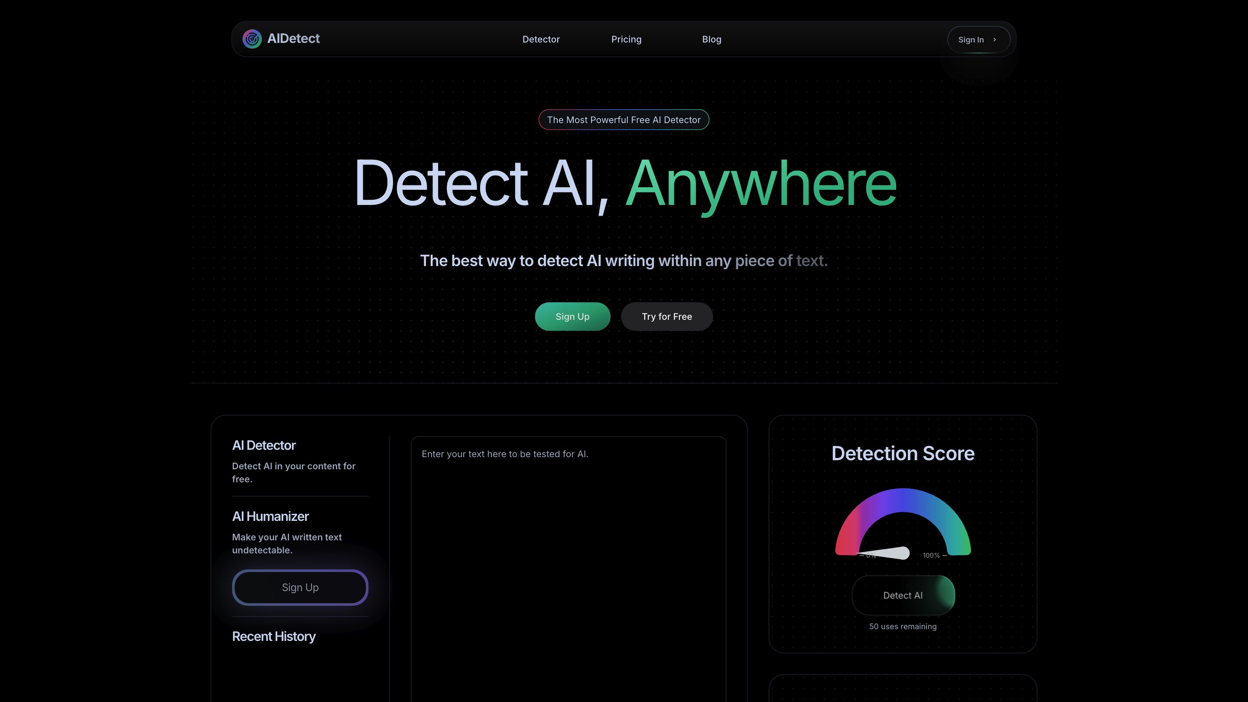The width and height of the screenshot is (1248, 702).
Task: Click the Detection Score heading
Action: 902,453
